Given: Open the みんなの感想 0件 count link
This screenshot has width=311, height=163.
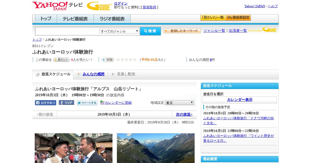Looking at the screenshot, I should (x=211, y=60).
